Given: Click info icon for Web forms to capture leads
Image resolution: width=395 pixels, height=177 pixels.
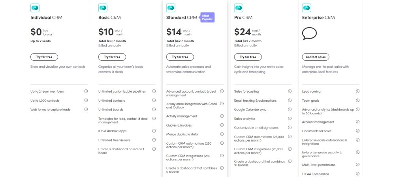Looking at the screenshot, I should (x=86, y=110).
